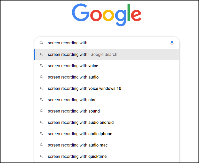This screenshot has width=199, height=163.
Task: Pick 'screen recording with quicktime' suggestion
Action: pyautogui.click(x=77, y=156)
